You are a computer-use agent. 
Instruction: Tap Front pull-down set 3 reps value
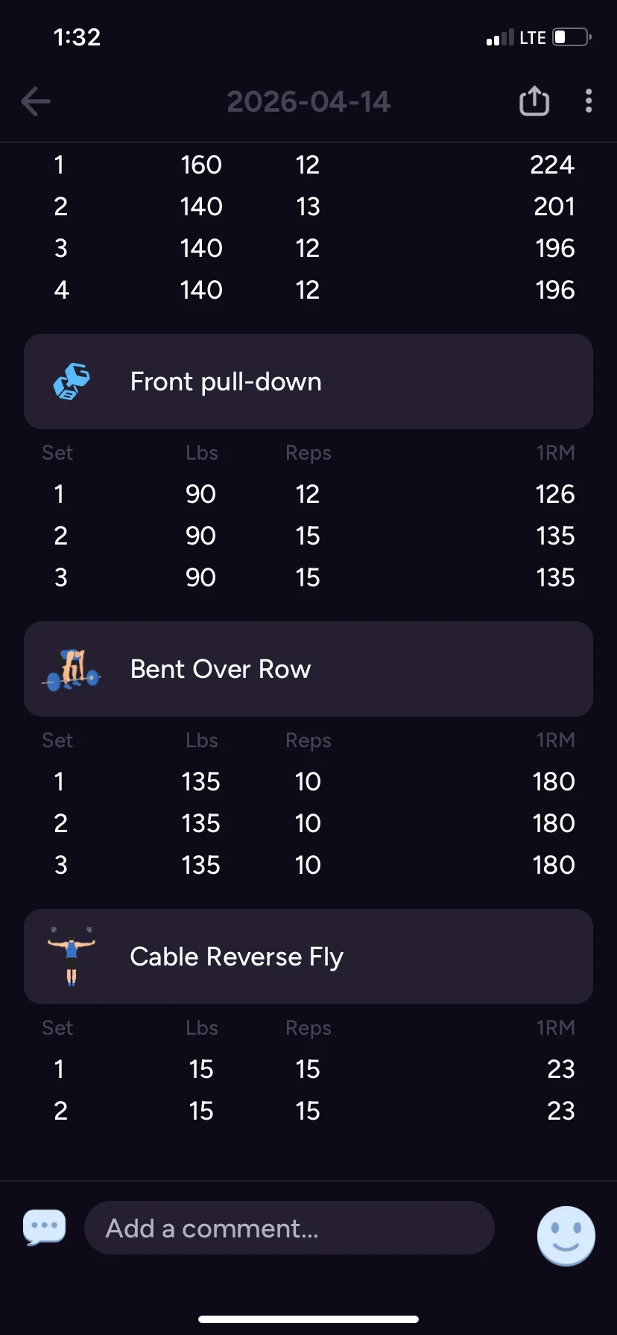[x=308, y=577]
